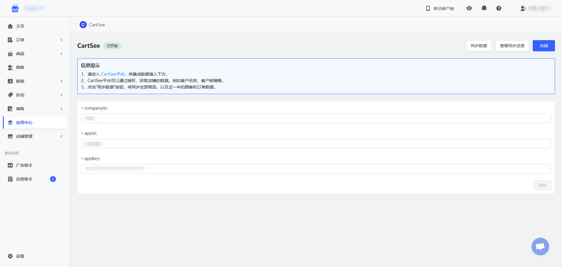Click the basket icon beside 商品
Screen dimensions: 562x267
tap(10, 54)
